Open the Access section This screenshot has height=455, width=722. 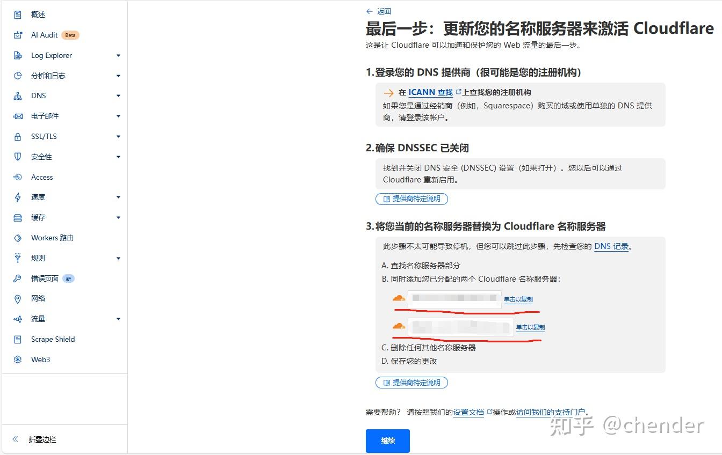tap(41, 177)
